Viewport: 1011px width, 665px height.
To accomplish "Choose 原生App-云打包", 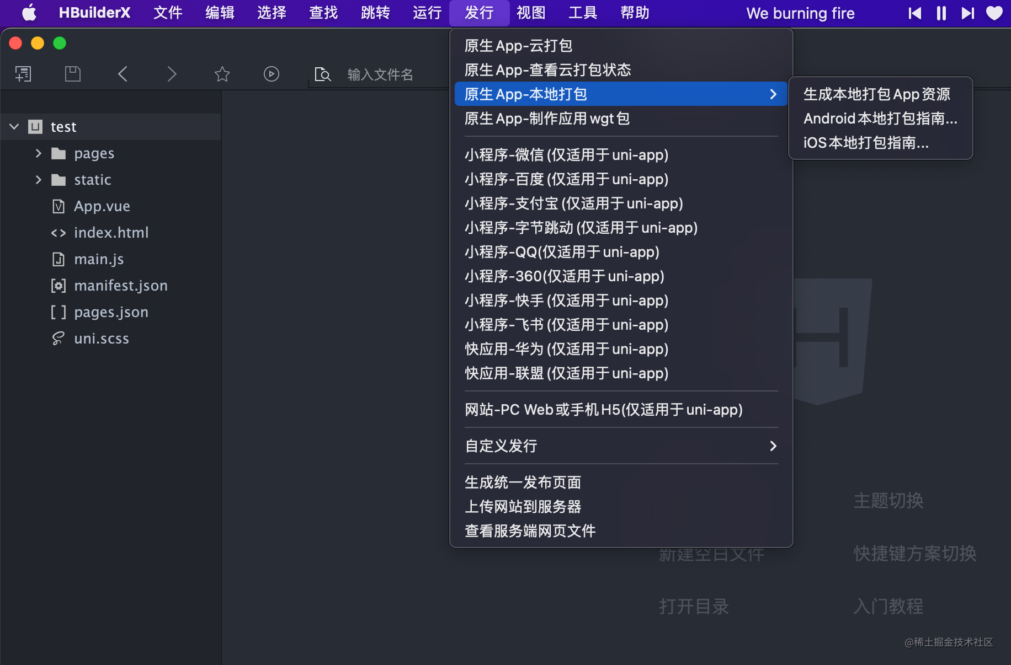I will [x=621, y=45].
